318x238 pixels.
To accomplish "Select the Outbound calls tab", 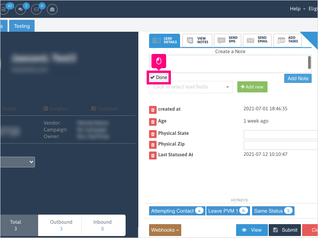I will tap(61, 225).
